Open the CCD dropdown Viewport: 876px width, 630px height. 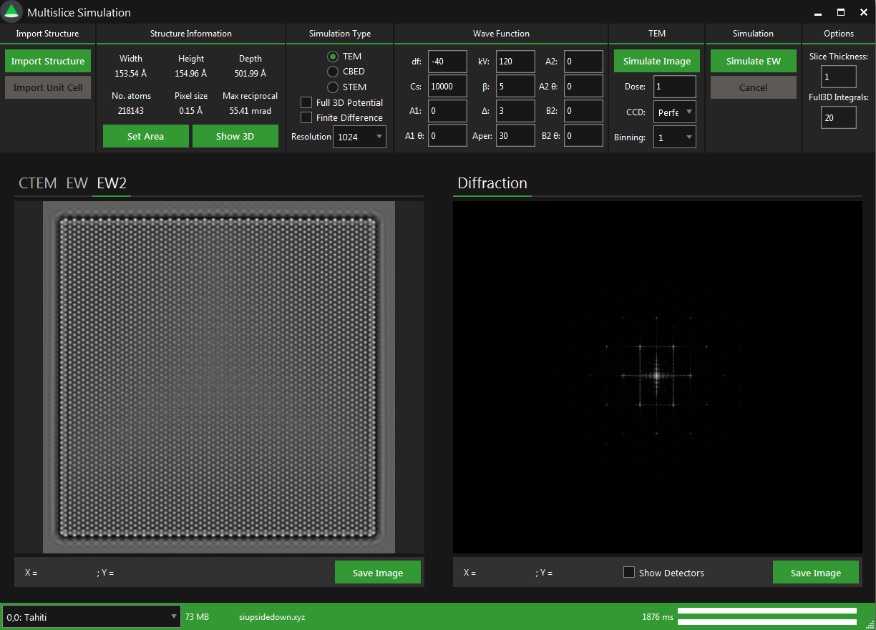click(x=674, y=112)
